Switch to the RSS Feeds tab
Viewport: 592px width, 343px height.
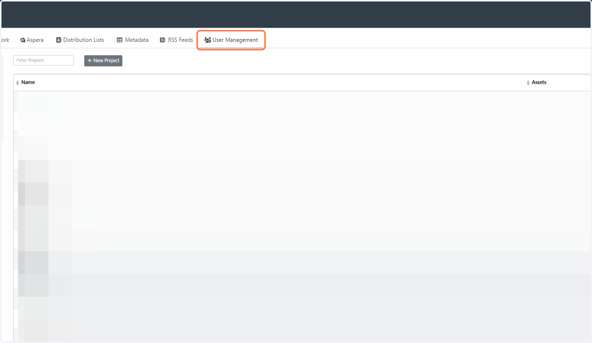tap(176, 40)
